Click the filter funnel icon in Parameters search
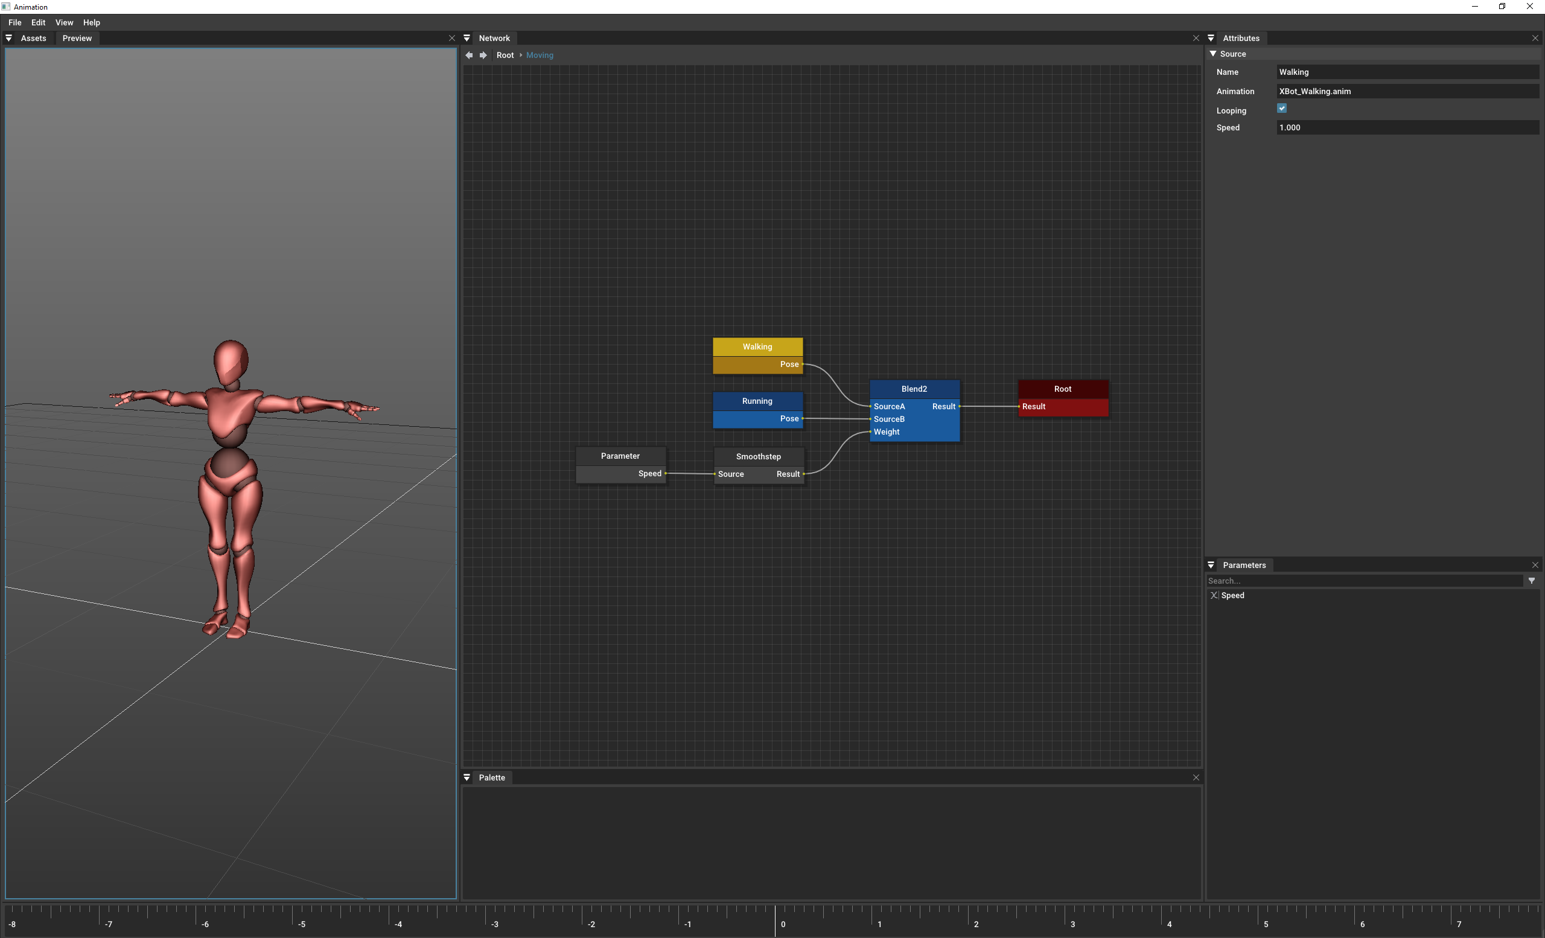The width and height of the screenshot is (1545, 938). tap(1532, 581)
